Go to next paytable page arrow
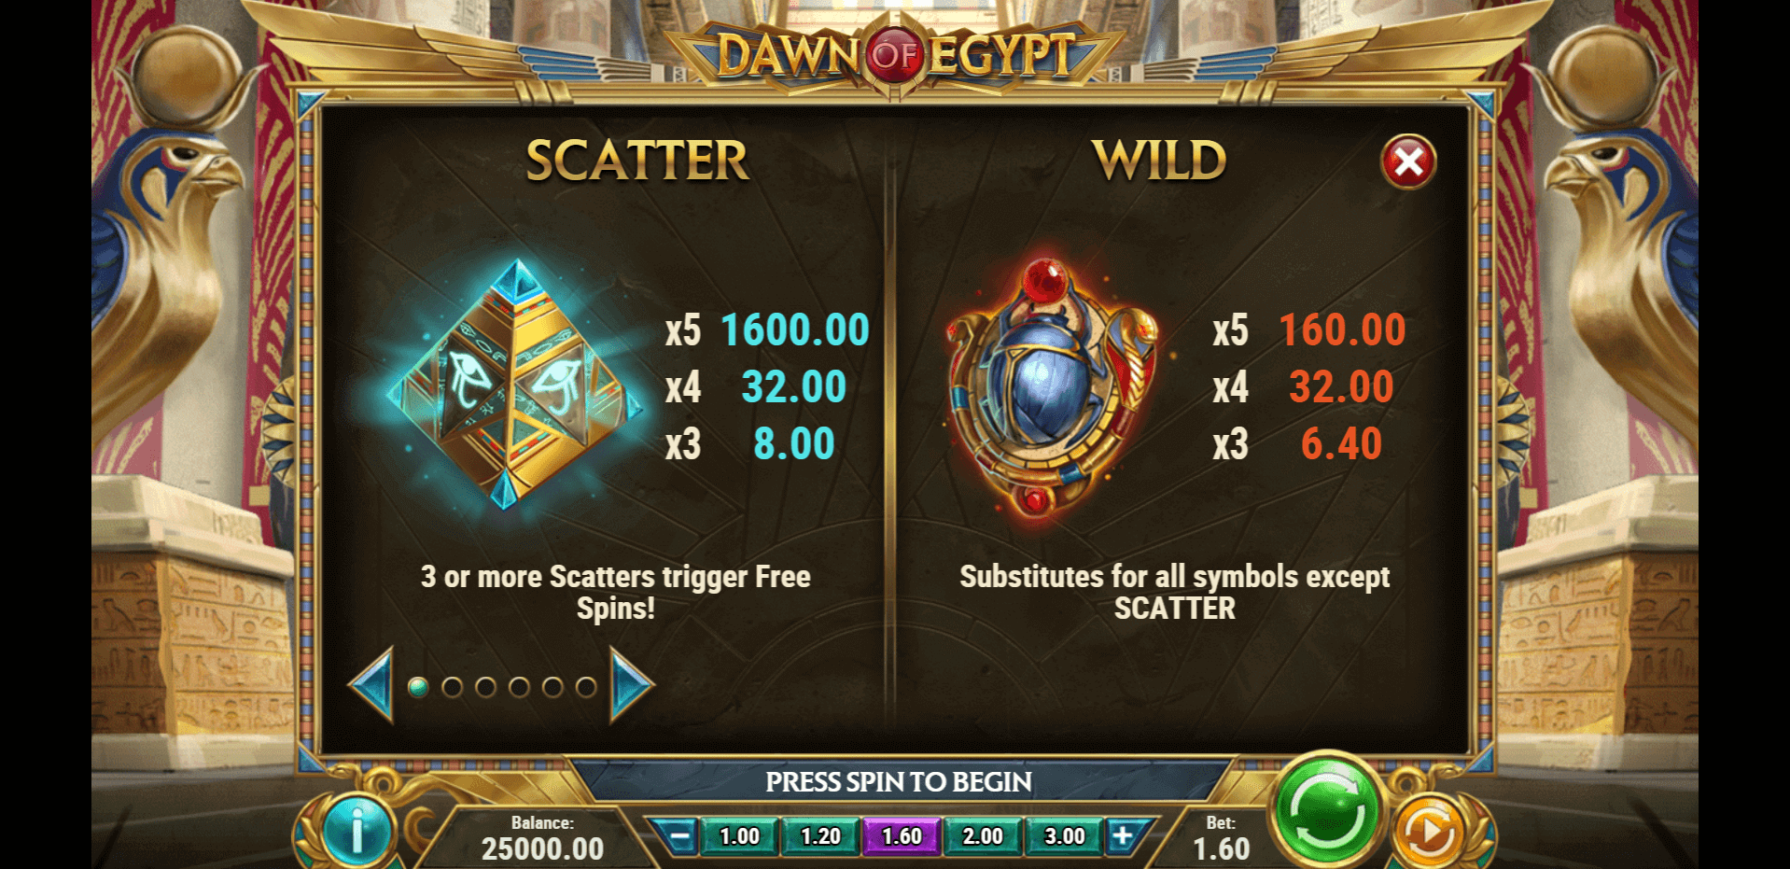 [x=632, y=686]
